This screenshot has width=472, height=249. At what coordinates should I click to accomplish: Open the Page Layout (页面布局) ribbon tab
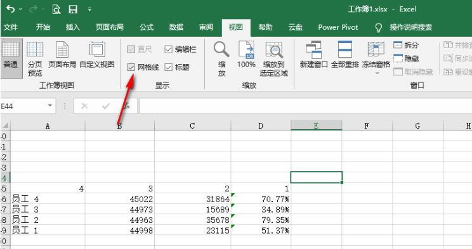click(x=110, y=27)
